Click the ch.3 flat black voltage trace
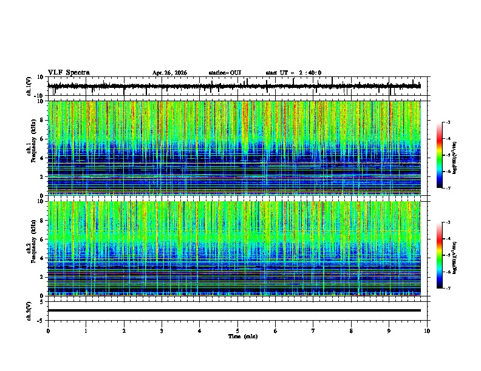This screenshot has height=371, width=481. pos(234,310)
